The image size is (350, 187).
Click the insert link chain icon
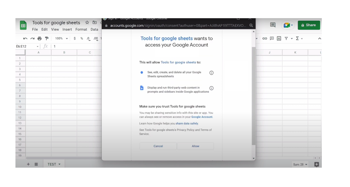(265, 39)
